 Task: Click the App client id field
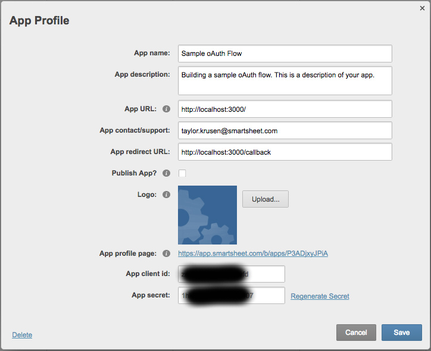pos(231,274)
